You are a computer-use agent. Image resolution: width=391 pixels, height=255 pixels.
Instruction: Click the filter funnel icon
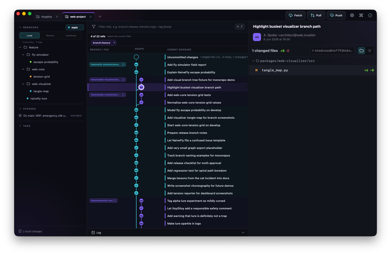(x=94, y=27)
